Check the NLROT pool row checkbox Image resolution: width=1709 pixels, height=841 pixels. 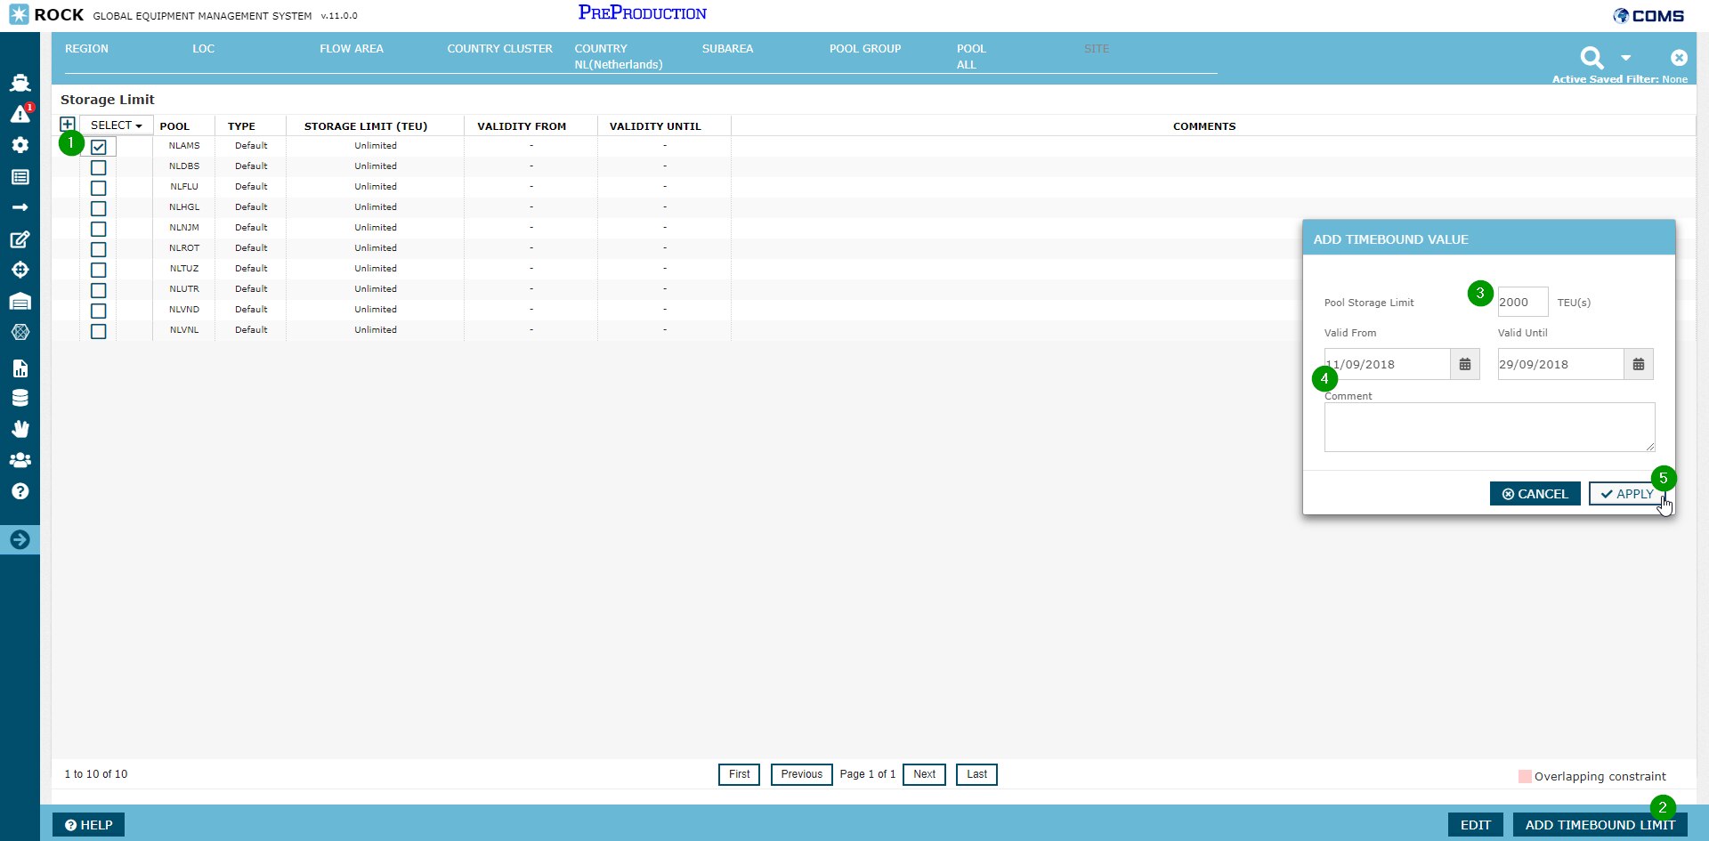point(99,249)
